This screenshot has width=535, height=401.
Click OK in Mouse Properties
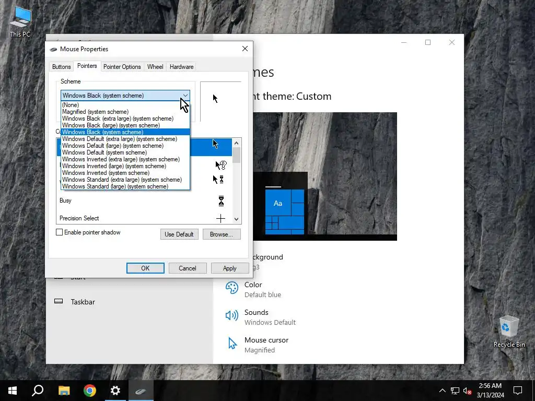click(145, 268)
